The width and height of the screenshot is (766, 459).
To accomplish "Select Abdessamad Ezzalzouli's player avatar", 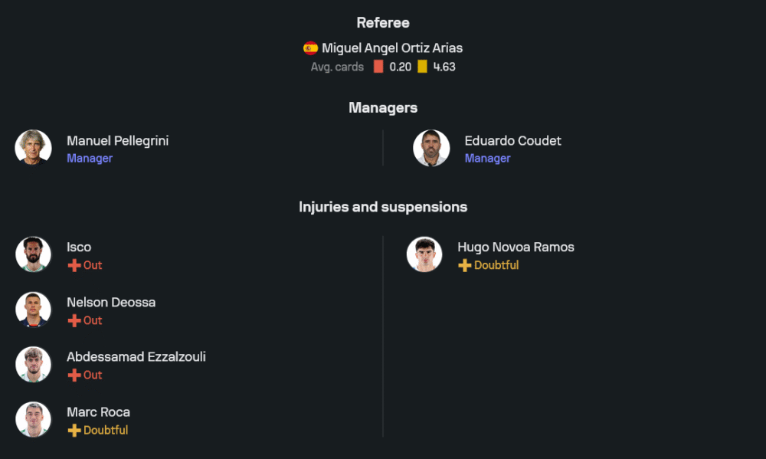I will pyautogui.click(x=33, y=365).
